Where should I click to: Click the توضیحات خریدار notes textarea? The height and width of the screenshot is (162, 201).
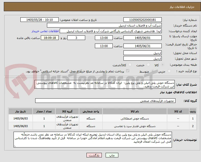pyautogui.click(x=93, y=140)
